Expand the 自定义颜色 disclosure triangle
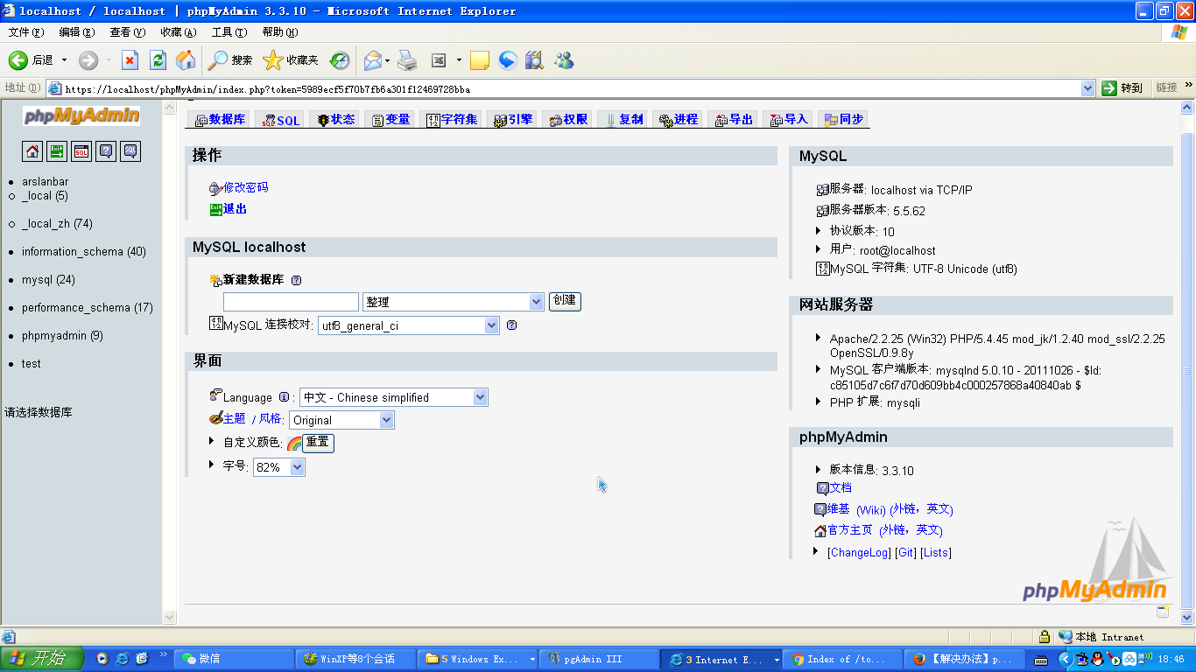 (x=212, y=442)
